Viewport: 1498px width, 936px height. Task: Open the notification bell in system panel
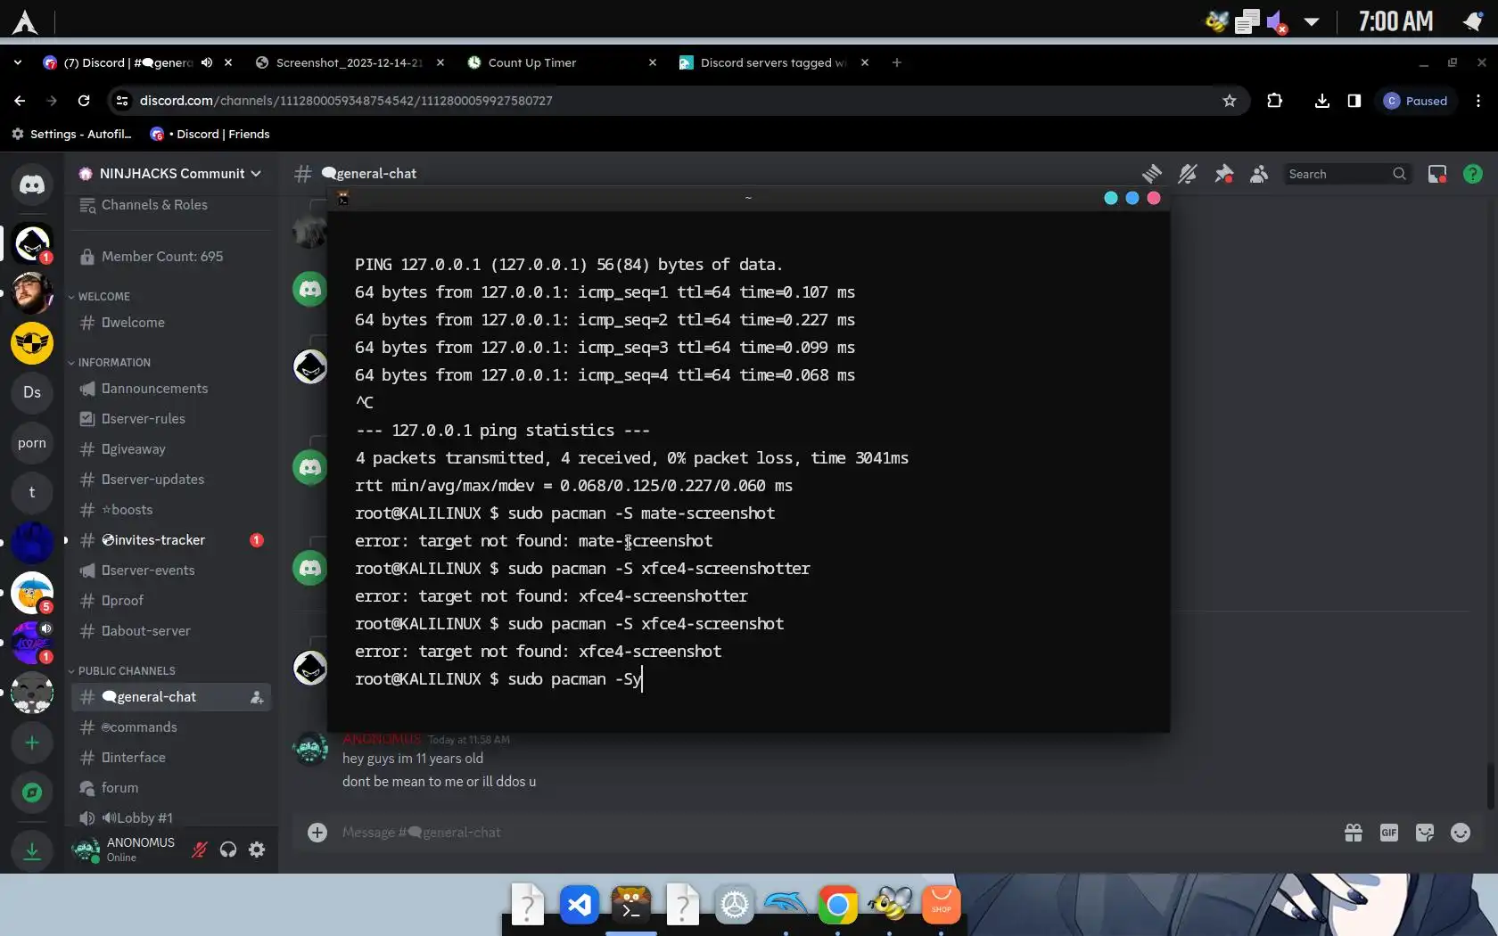click(1473, 21)
